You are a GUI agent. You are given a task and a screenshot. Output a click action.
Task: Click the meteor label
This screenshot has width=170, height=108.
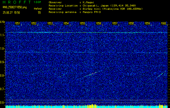click(38, 9)
